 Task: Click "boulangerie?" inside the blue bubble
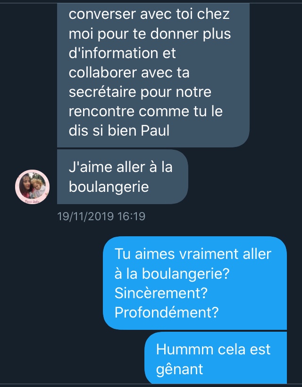tap(186, 274)
